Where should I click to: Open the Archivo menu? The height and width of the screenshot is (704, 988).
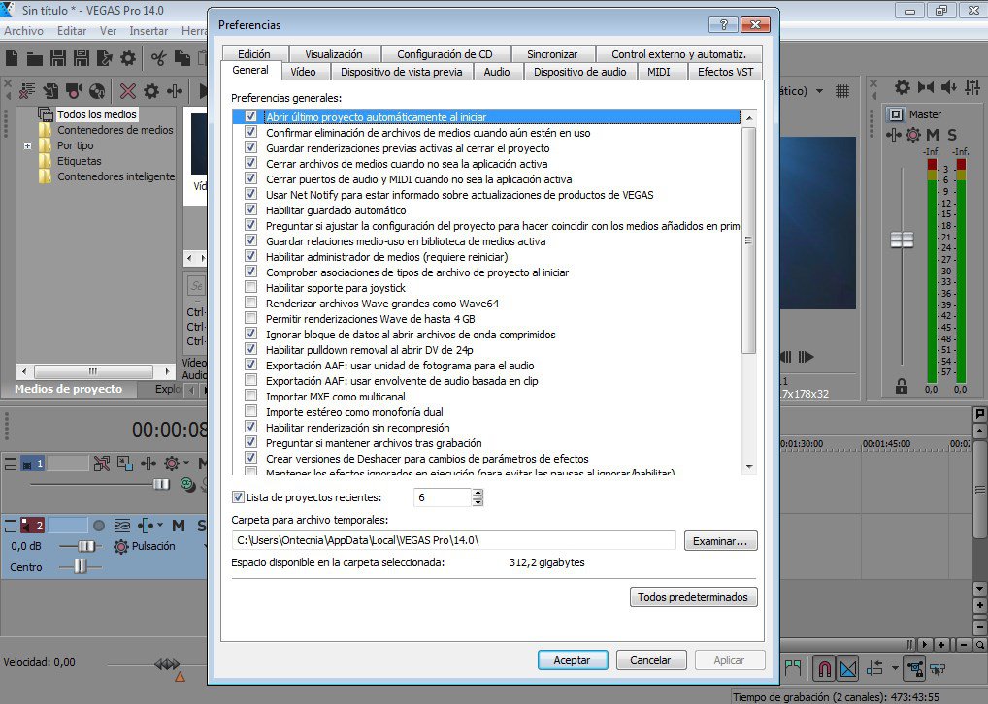point(24,31)
